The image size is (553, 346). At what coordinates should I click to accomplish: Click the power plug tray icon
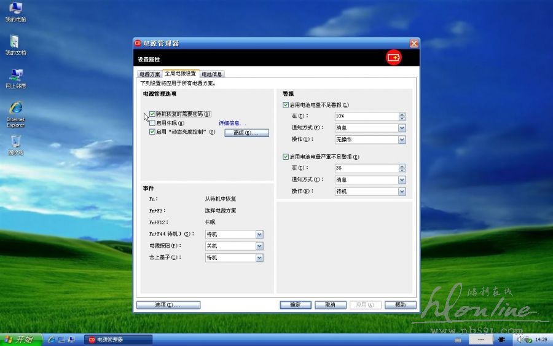point(502,339)
